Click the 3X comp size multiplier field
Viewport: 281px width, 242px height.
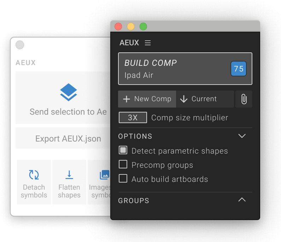click(133, 117)
